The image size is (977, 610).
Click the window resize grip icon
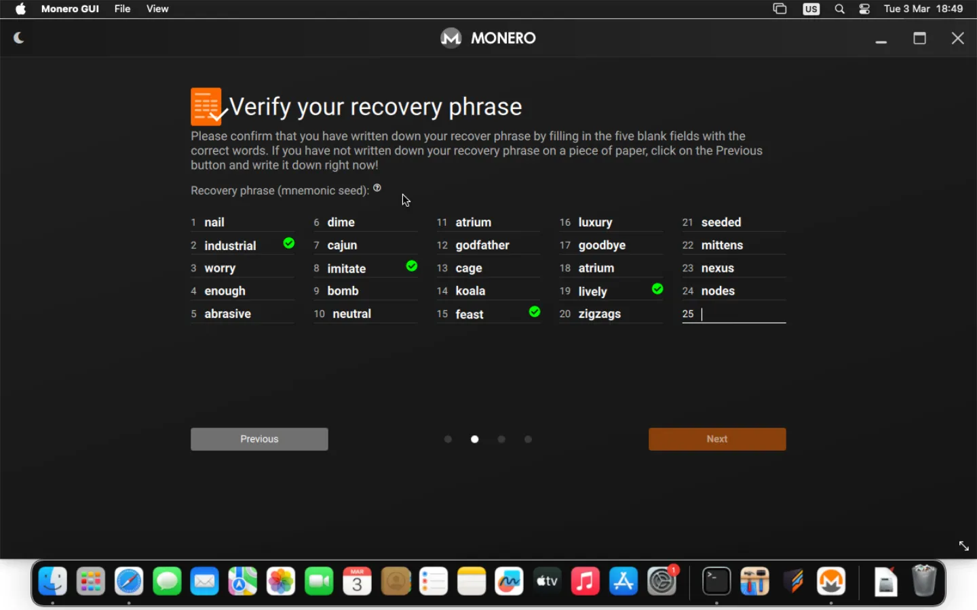click(963, 546)
